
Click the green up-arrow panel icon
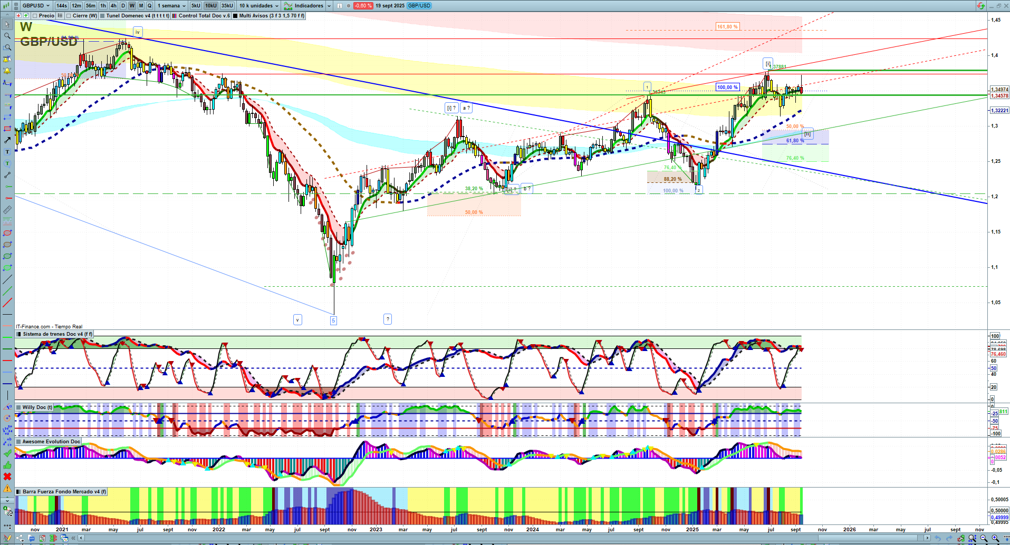pos(26,16)
